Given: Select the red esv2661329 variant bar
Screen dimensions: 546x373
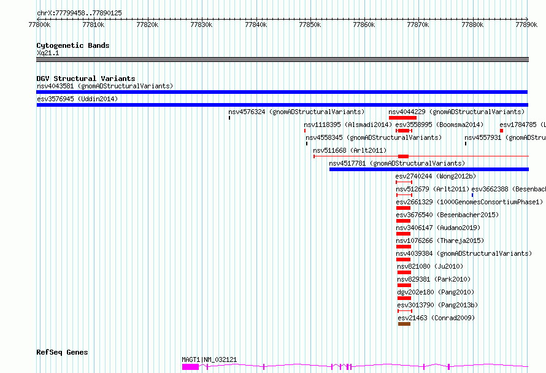Looking at the screenshot, I should [x=403, y=208].
